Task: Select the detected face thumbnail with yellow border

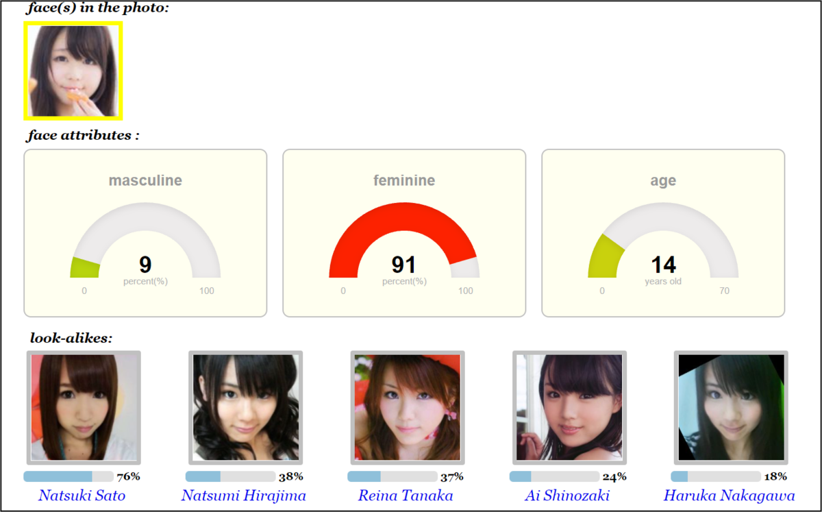Action: [73, 71]
